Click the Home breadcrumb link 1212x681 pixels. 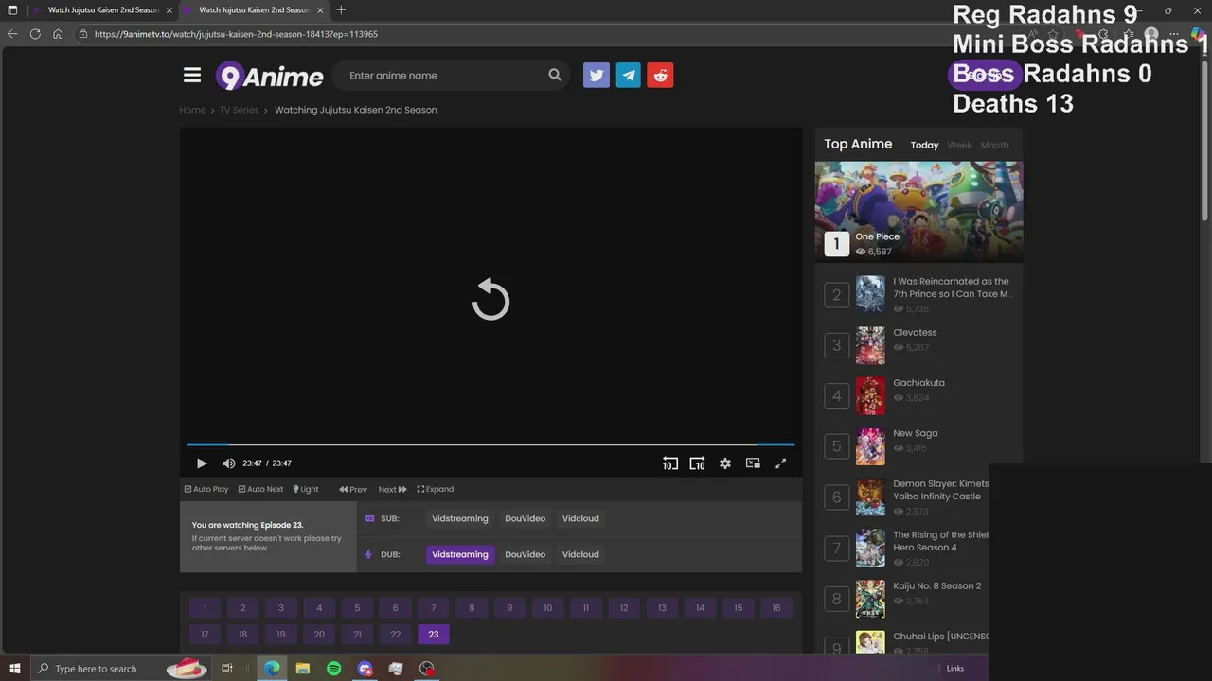pos(192,110)
